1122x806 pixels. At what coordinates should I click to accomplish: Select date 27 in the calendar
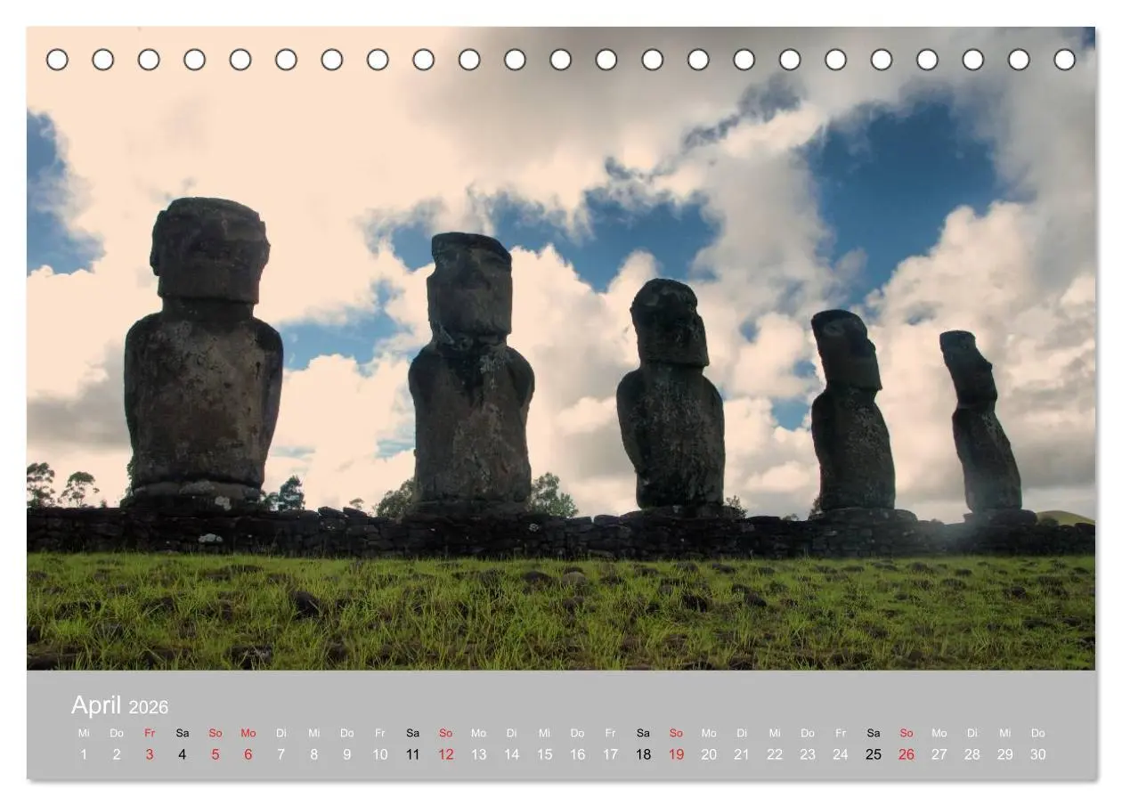tap(939, 754)
